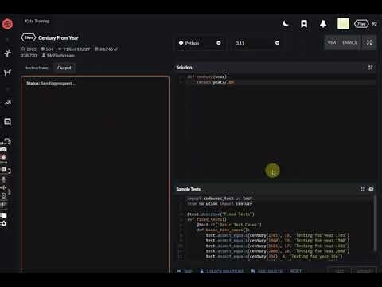Image resolution: width=382 pixels, height=287 pixels.
Task: Expand the Solution panel
Action: point(371,68)
